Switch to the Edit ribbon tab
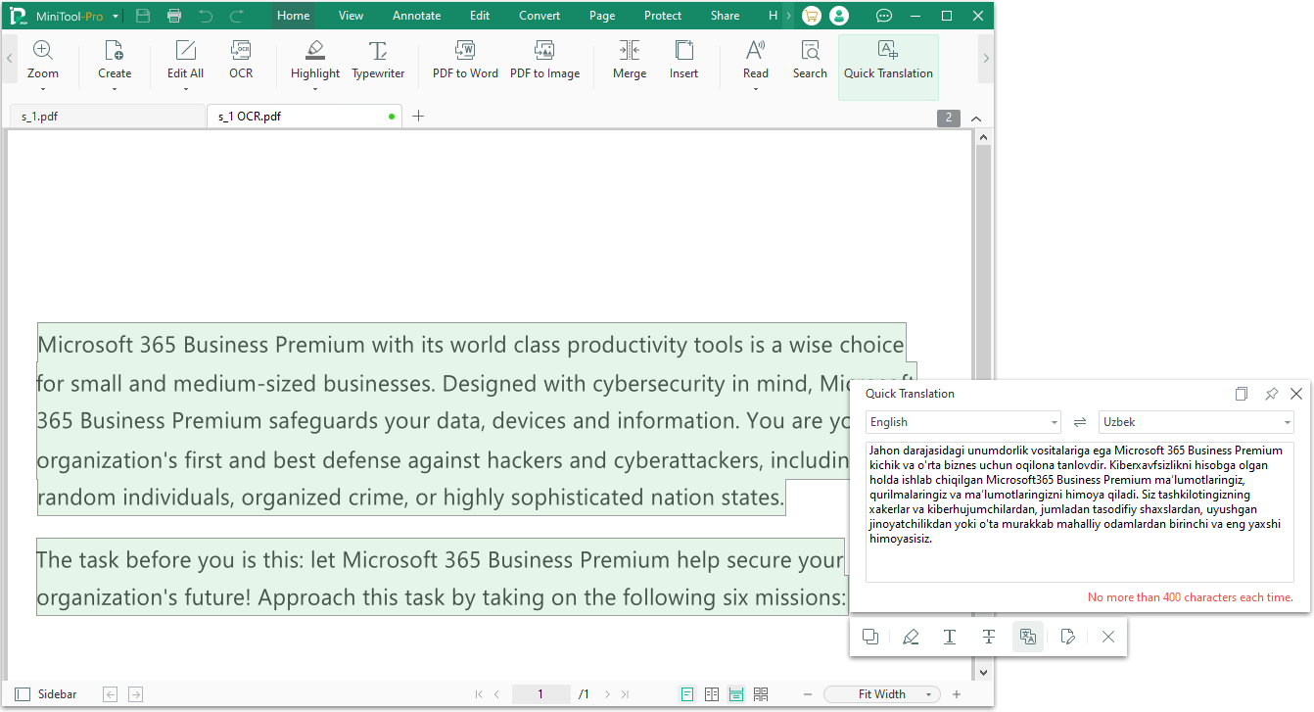The image size is (1314, 712). (x=480, y=16)
